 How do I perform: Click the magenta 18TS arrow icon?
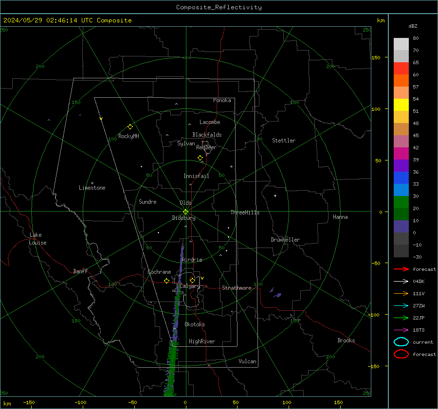tap(401, 330)
